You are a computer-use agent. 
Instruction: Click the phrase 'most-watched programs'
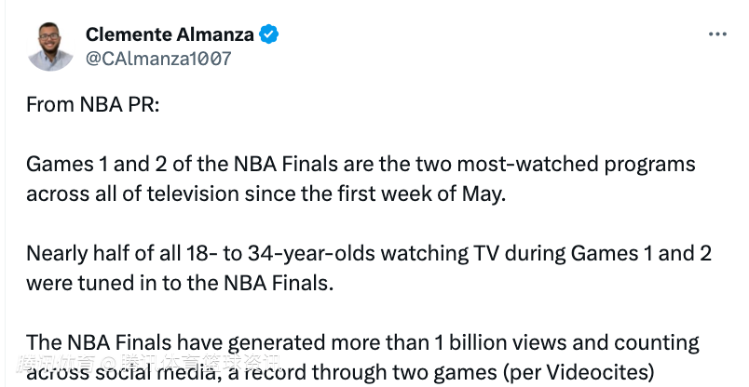(576, 164)
